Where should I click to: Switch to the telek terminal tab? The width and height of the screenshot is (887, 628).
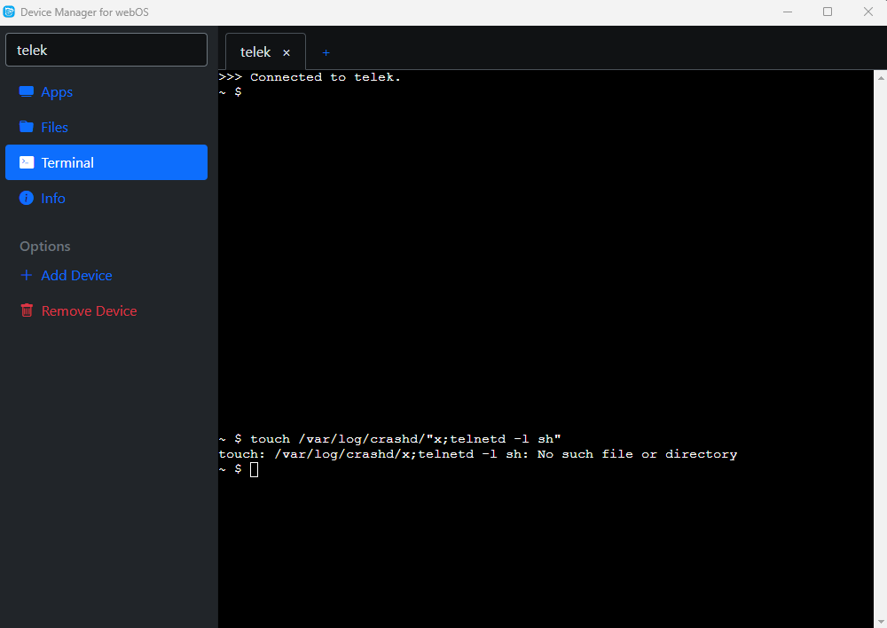pyautogui.click(x=255, y=52)
